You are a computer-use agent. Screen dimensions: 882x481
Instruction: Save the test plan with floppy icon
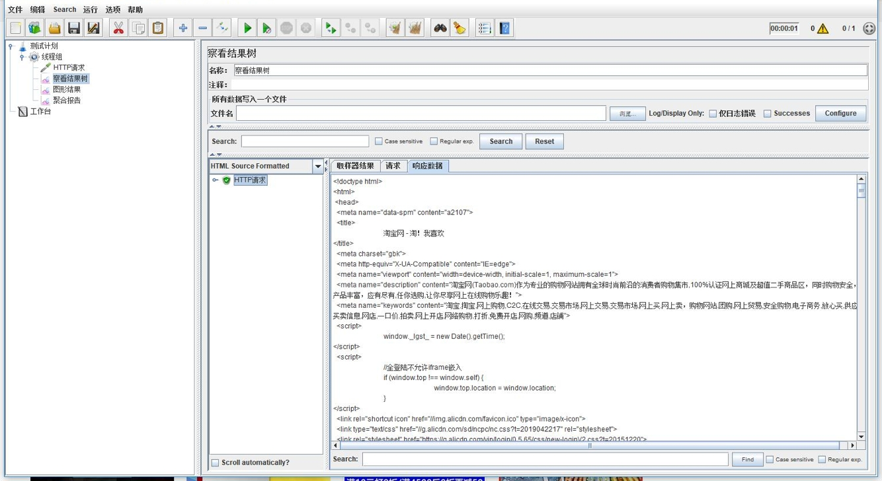tap(74, 28)
